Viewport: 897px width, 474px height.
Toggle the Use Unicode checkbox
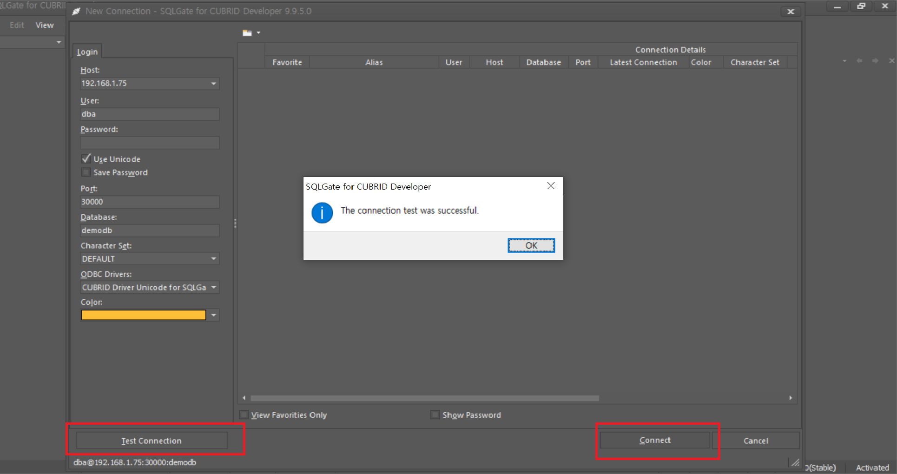pyautogui.click(x=86, y=159)
